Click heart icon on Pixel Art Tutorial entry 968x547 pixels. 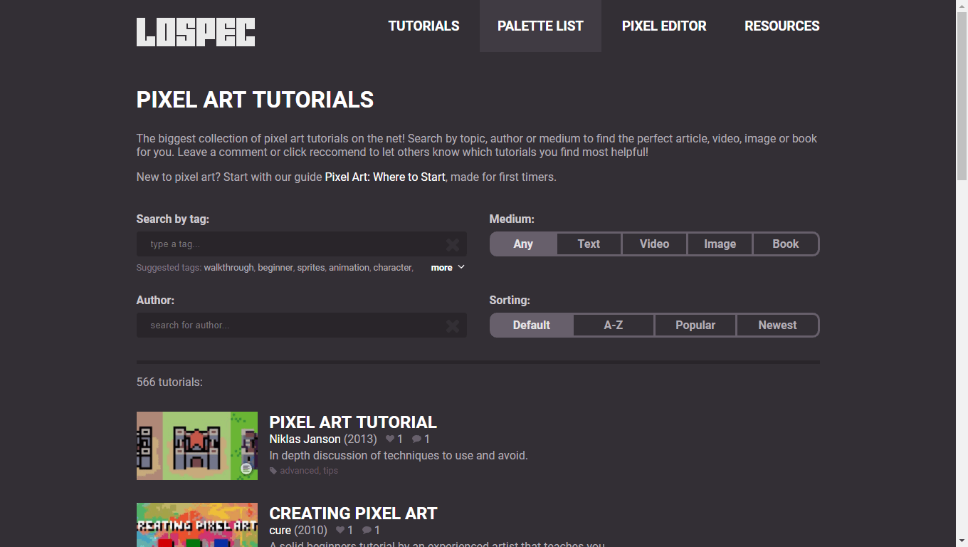click(x=389, y=439)
